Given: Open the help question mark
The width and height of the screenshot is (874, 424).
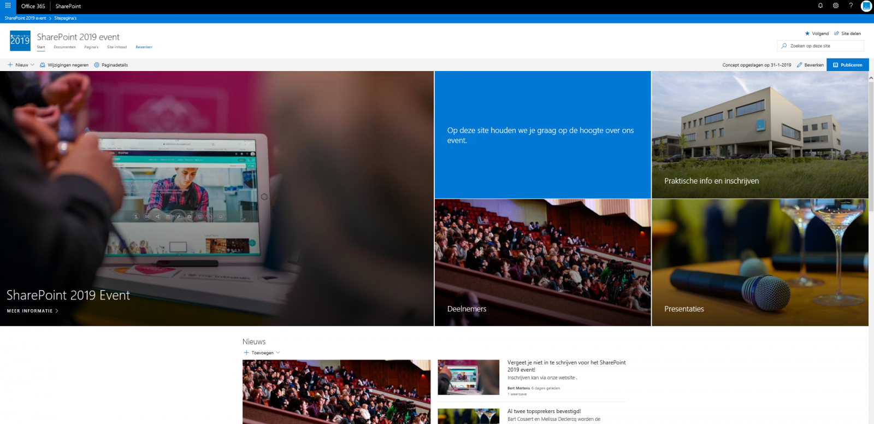Looking at the screenshot, I should tap(851, 6).
